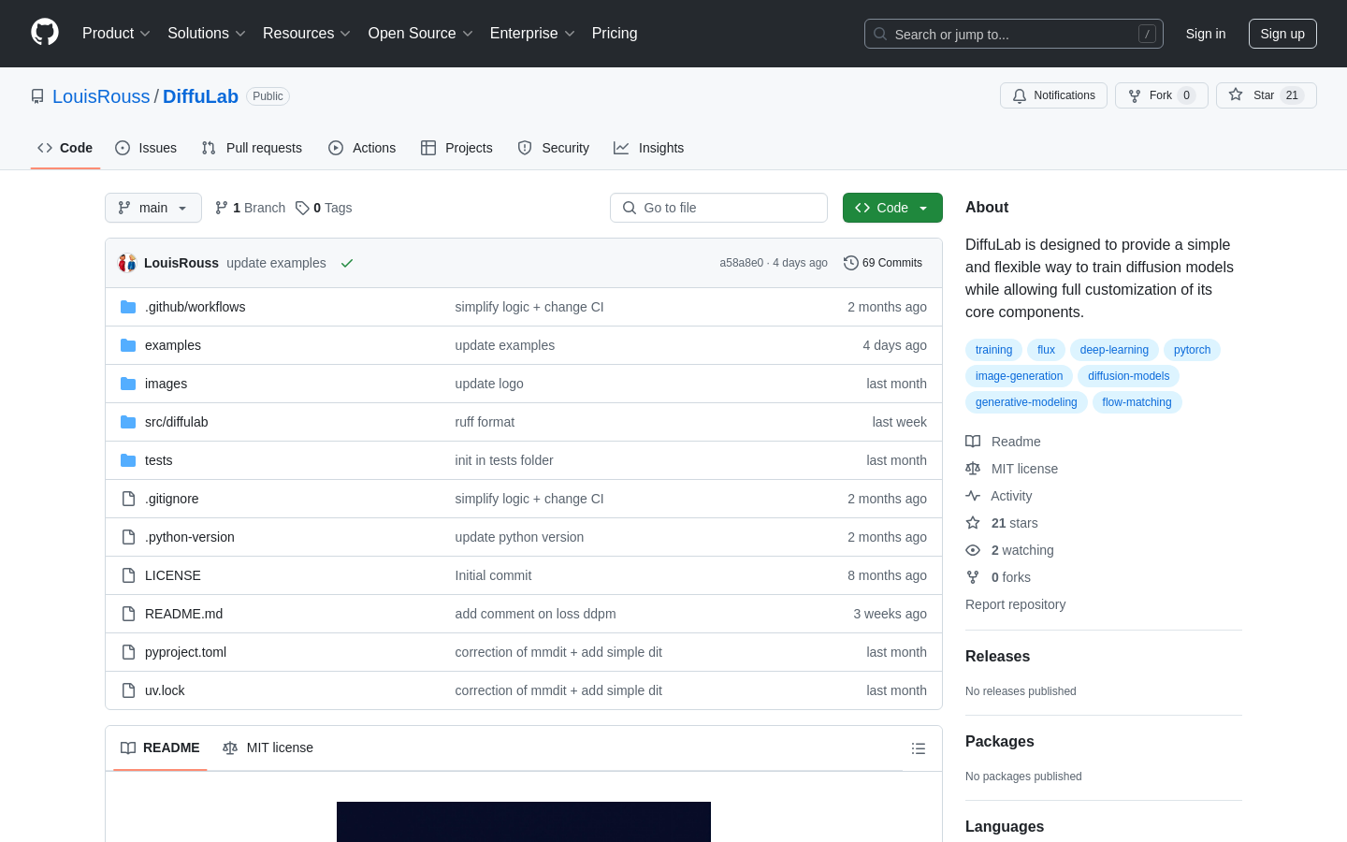
Task: Click the .python-version file icon
Action: [128, 537]
